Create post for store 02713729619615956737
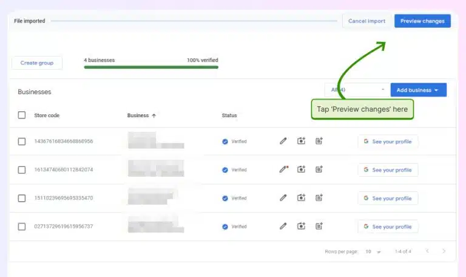The height and width of the screenshot is (277, 466). point(319,226)
